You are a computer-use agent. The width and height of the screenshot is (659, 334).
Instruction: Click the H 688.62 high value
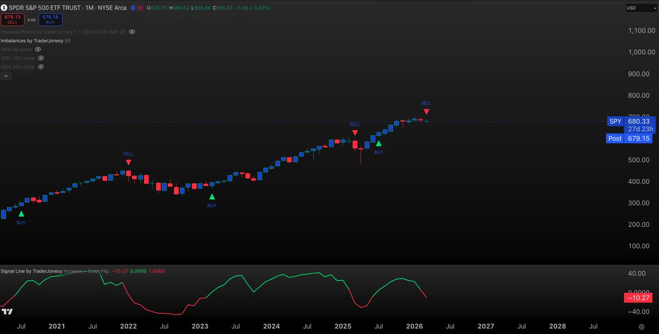coord(179,8)
